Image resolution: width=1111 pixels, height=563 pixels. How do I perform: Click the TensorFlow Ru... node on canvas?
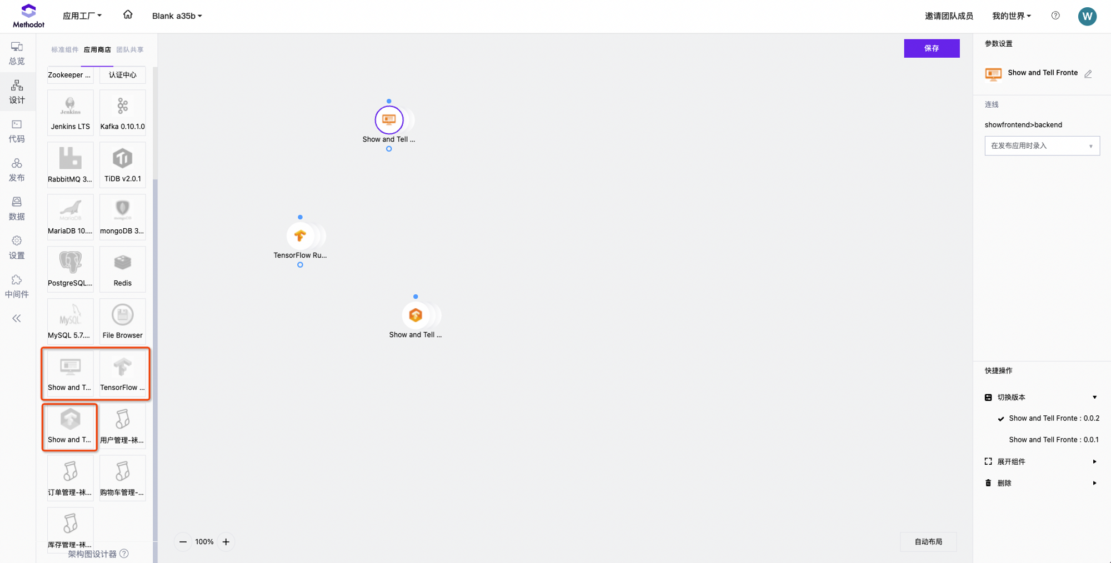click(300, 237)
